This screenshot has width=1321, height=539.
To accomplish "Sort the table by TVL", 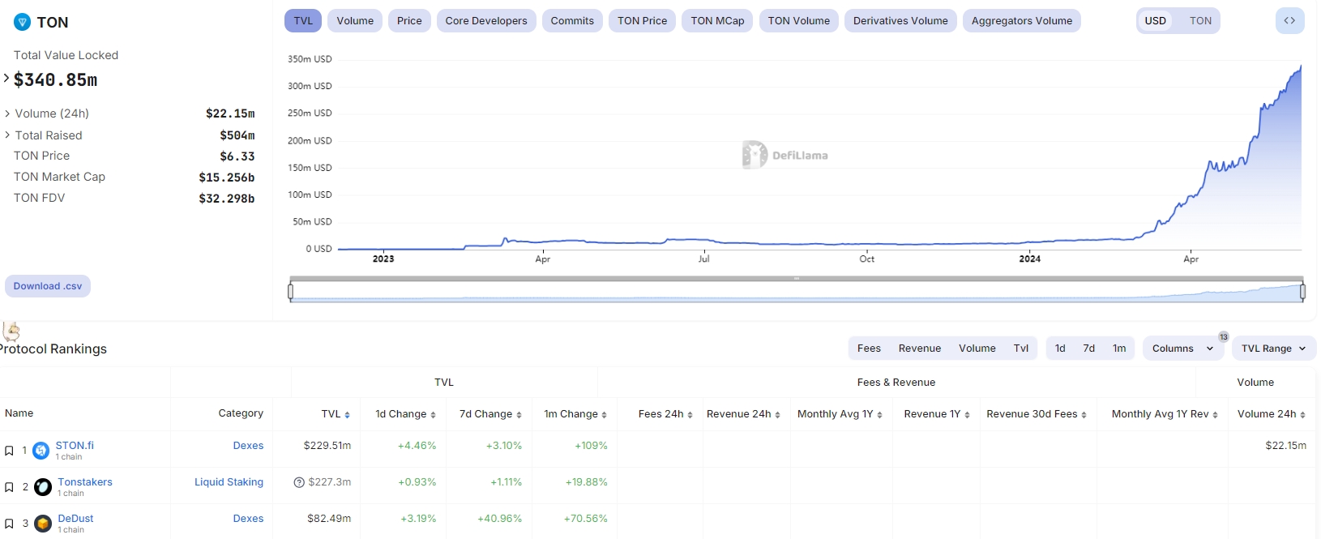I will pos(336,414).
